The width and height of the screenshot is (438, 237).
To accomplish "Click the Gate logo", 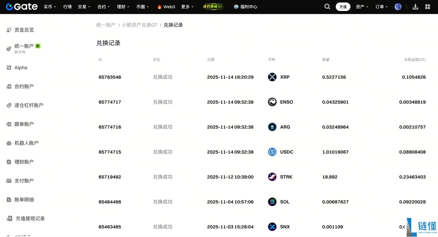I will [22, 7].
